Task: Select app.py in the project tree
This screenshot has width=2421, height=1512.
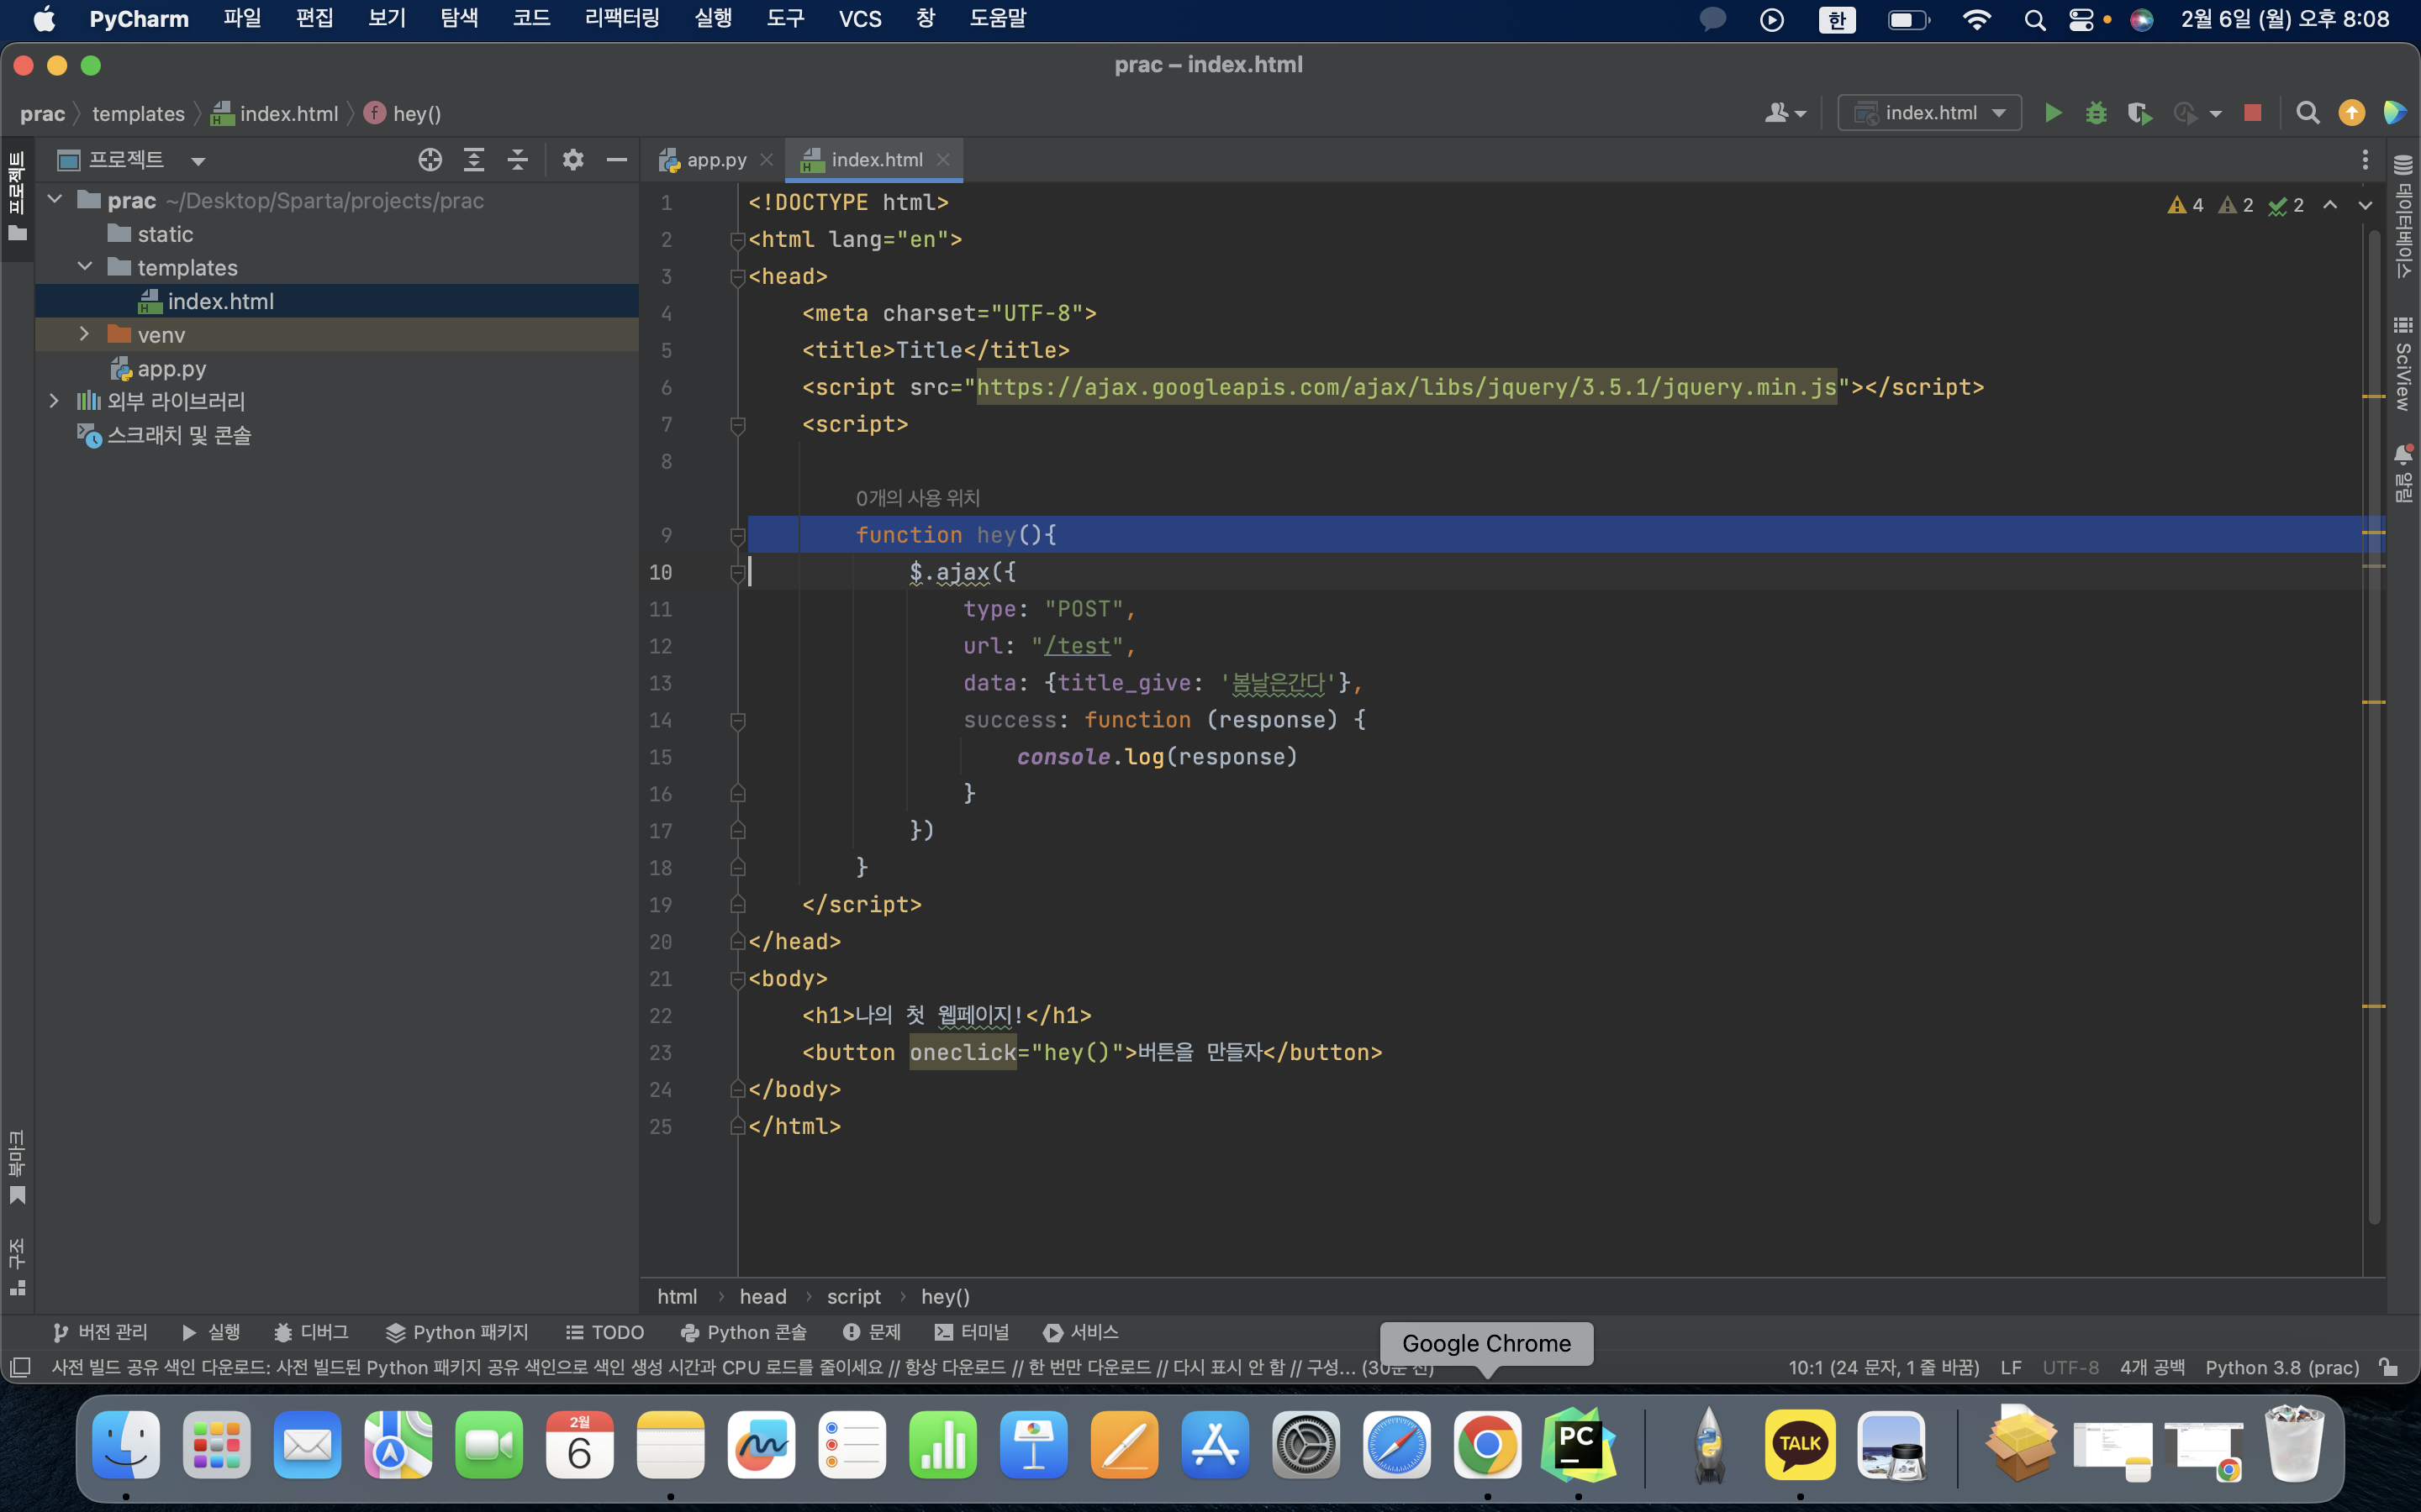Action: coord(172,368)
